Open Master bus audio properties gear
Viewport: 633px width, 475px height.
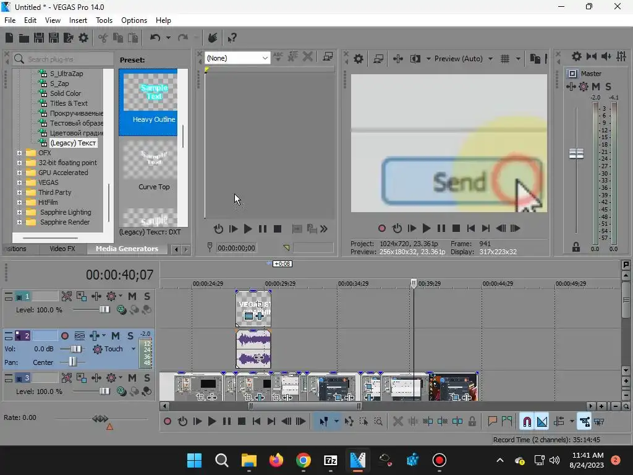click(577, 56)
